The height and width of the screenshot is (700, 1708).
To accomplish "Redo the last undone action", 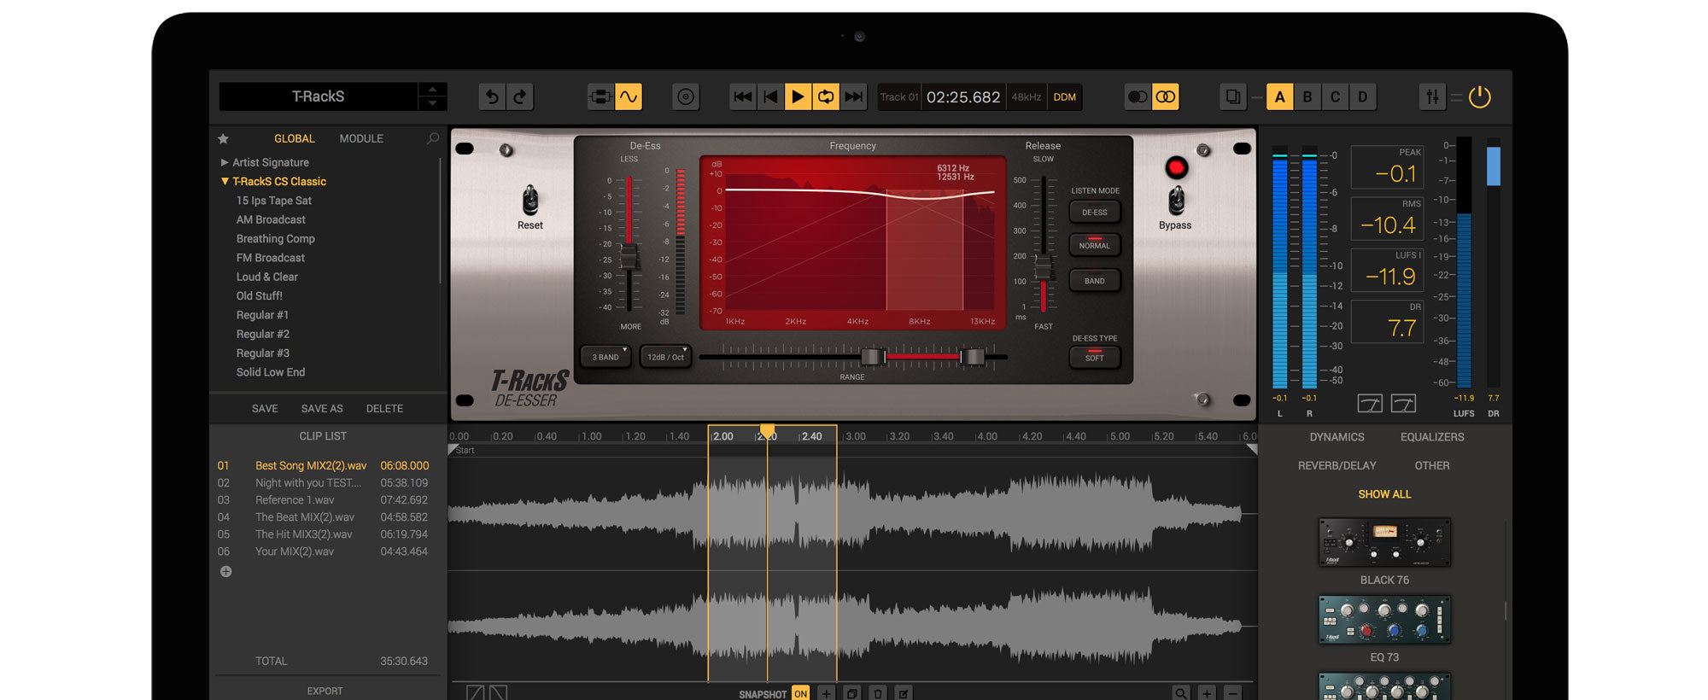I will pos(520,97).
